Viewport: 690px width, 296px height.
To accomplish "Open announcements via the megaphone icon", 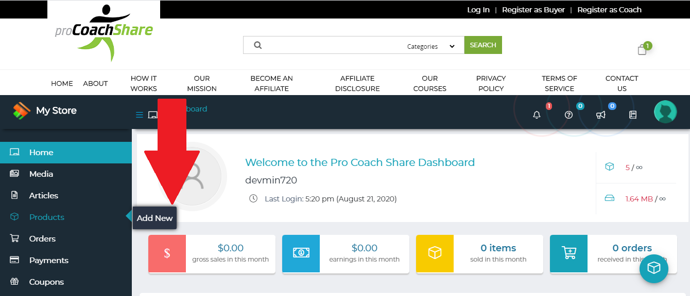I will (600, 115).
